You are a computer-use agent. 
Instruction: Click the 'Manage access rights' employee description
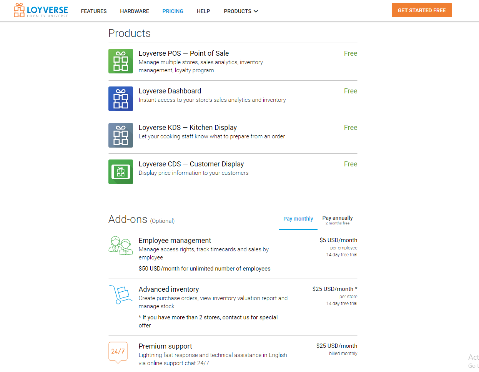coord(204,253)
